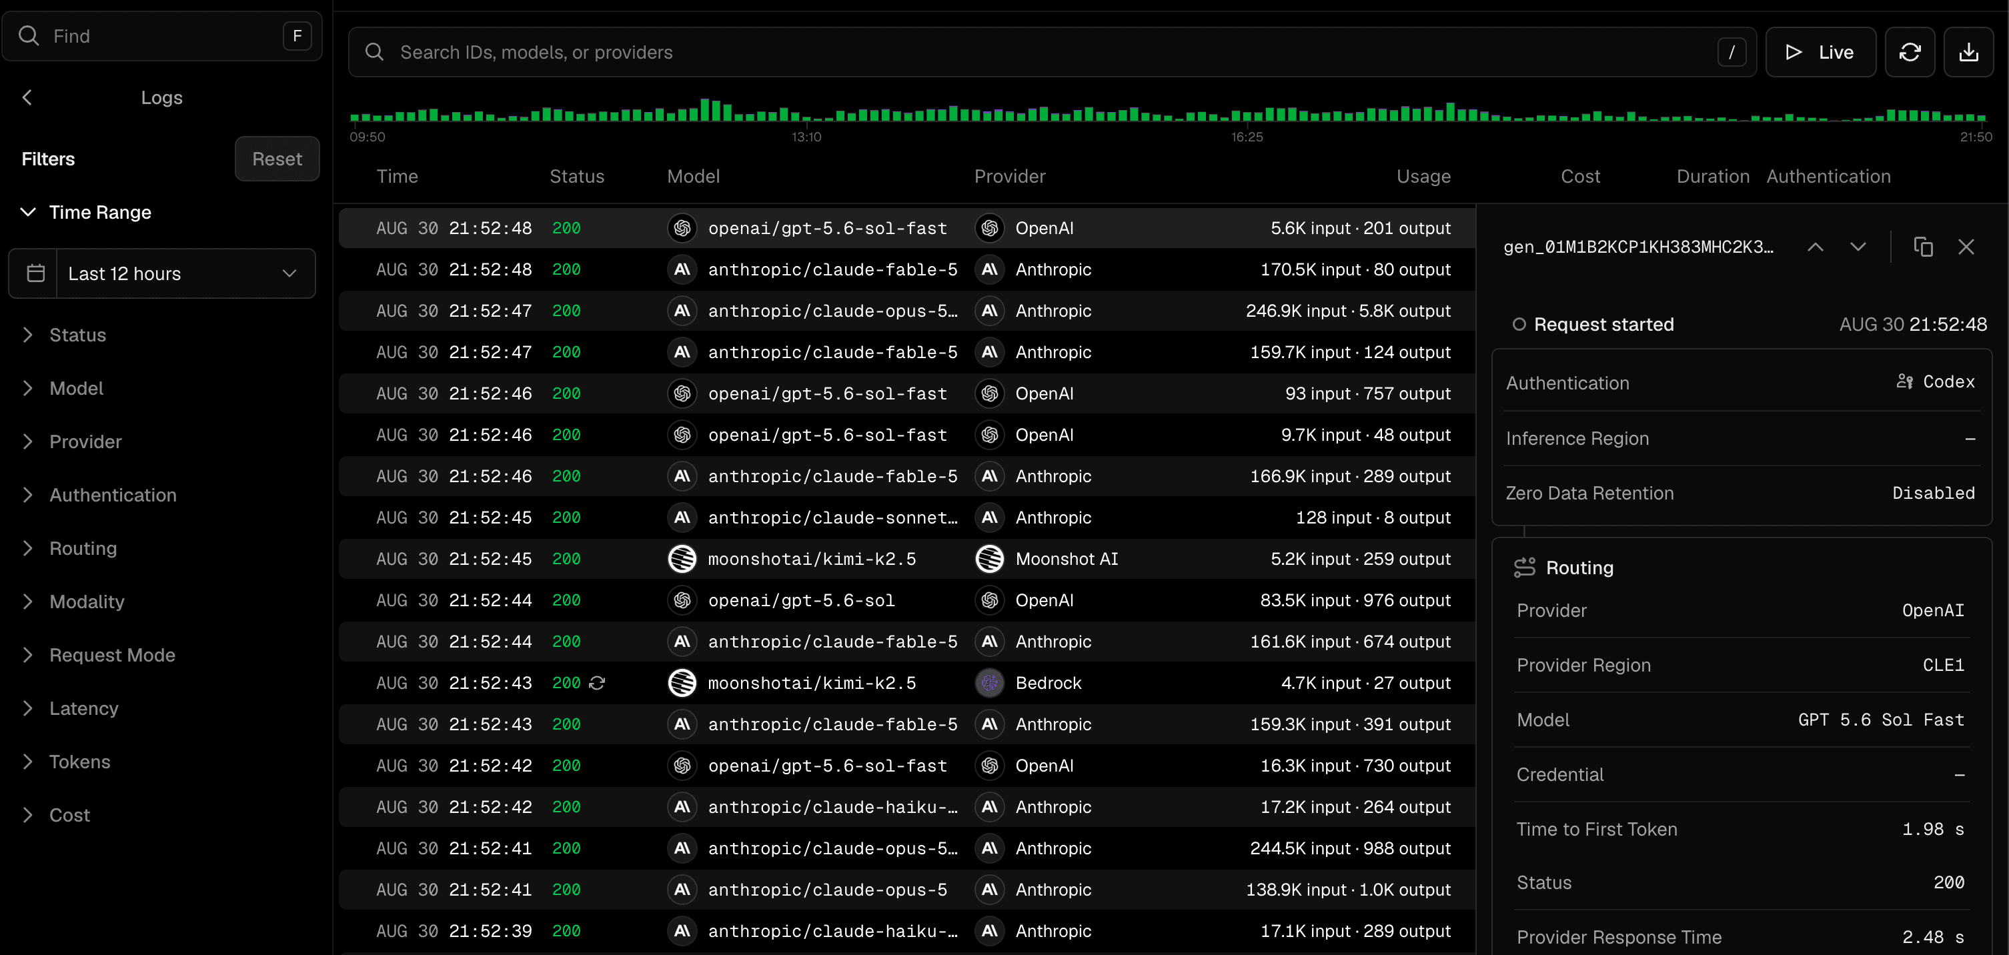Go to previous request with up chevron
This screenshot has height=955, width=2009.
click(x=1816, y=247)
